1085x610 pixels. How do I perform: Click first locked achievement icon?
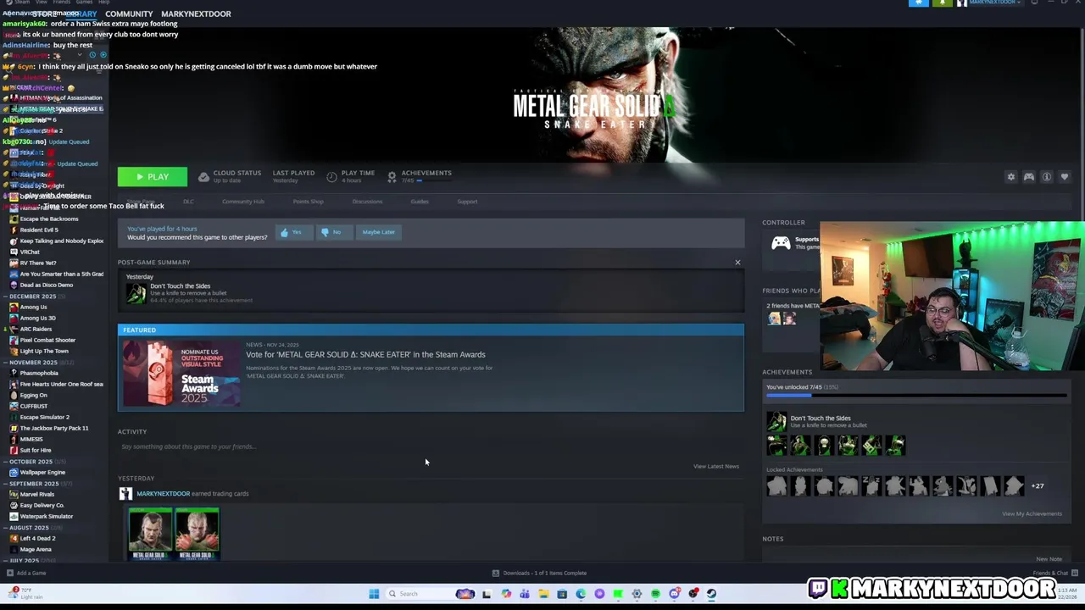(x=776, y=486)
